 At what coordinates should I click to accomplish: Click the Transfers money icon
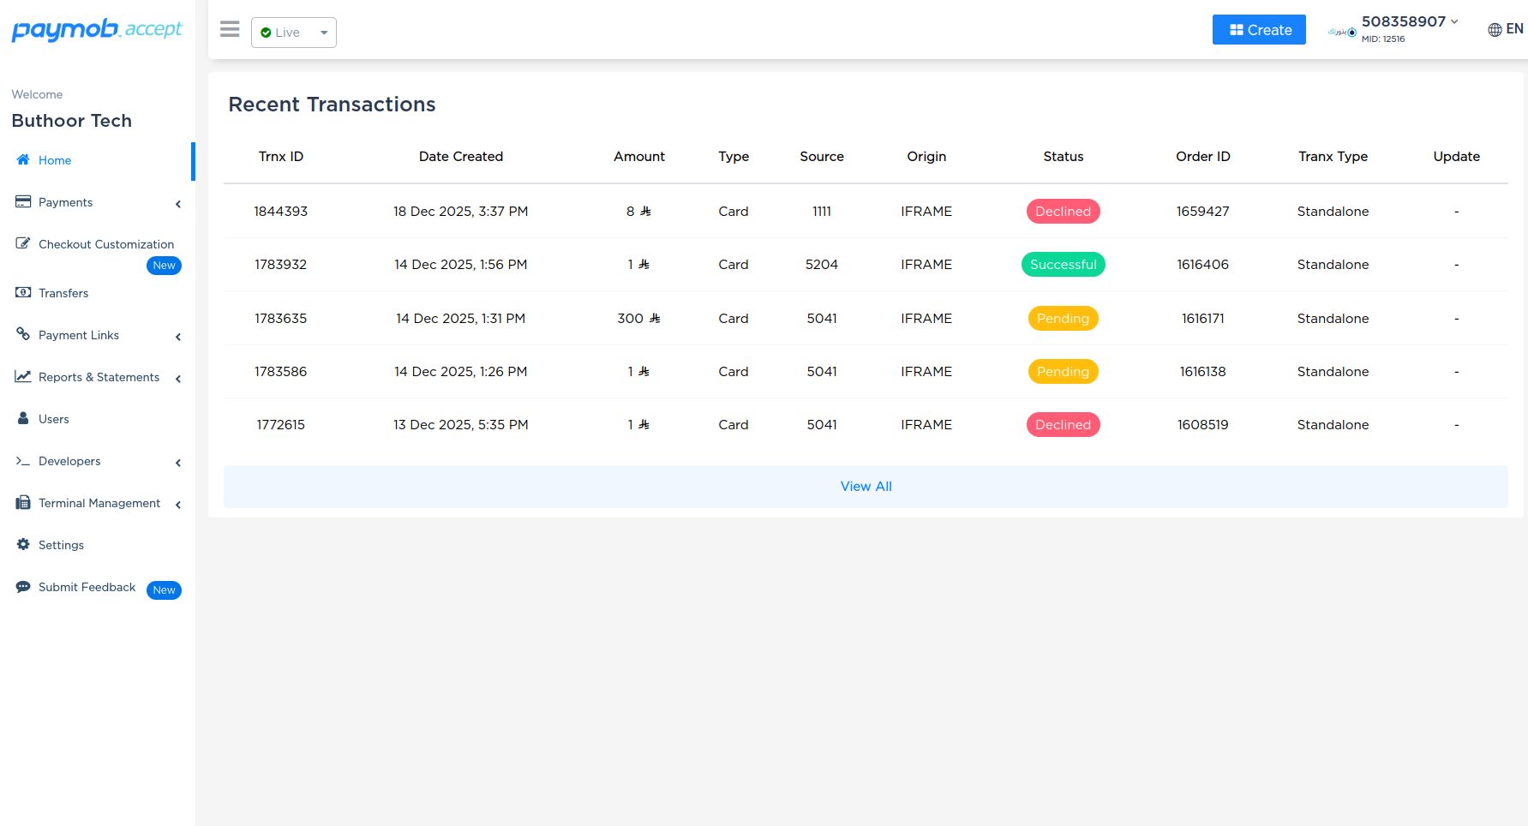[23, 293]
